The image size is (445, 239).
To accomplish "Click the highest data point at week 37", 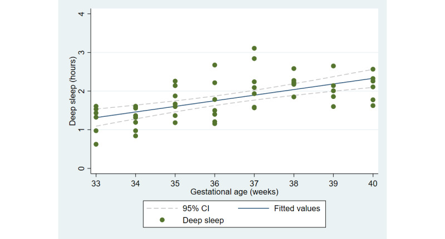I will pos(254,48).
